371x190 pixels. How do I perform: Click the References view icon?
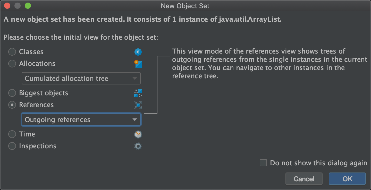[138, 105]
